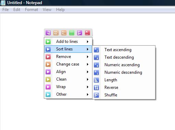
Task: Open the View menu
Action: (47, 10)
